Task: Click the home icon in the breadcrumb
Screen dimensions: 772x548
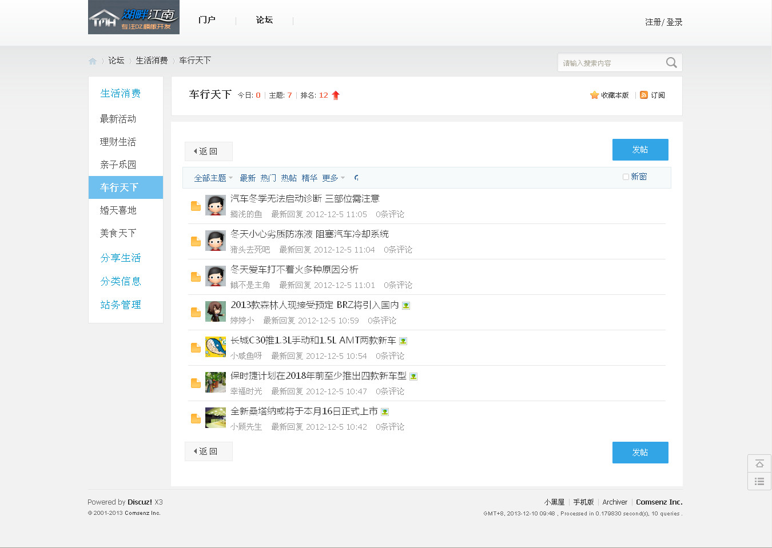Action: [93, 61]
